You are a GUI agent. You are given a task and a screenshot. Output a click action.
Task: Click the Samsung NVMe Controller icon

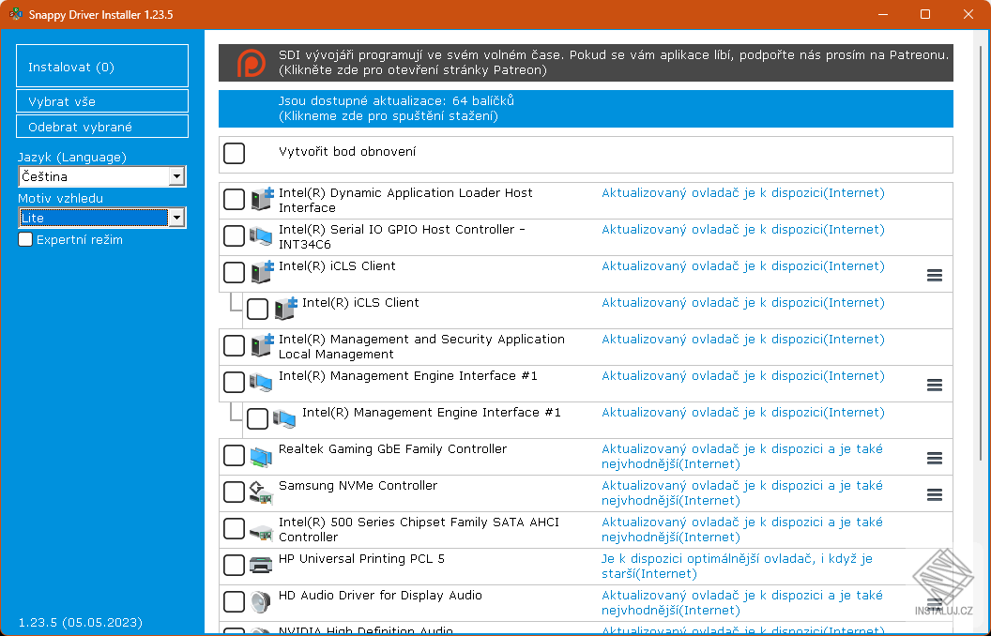pos(262,492)
